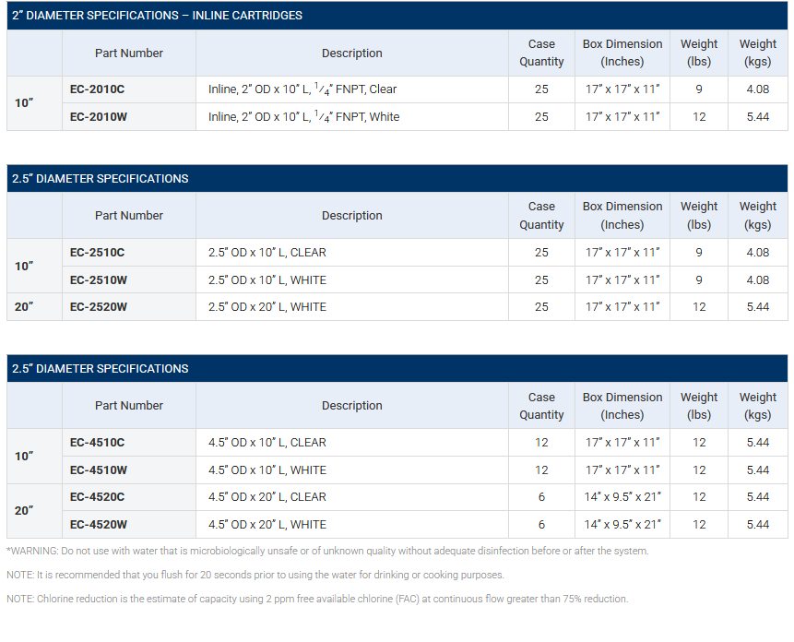The width and height of the screenshot is (794, 642).
Task: Select the EC-4520C part number
Action: coord(97,497)
